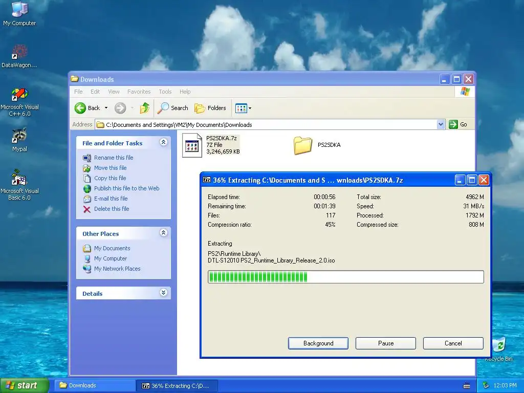Open the Edit menu
Image resolution: width=524 pixels, height=393 pixels.
95,92
